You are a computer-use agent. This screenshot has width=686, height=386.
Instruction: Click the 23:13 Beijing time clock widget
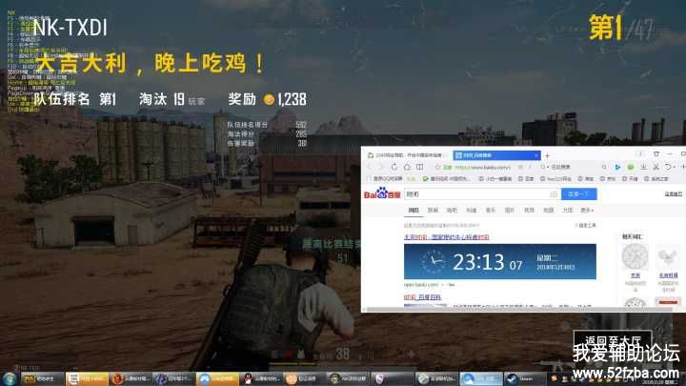click(x=499, y=262)
